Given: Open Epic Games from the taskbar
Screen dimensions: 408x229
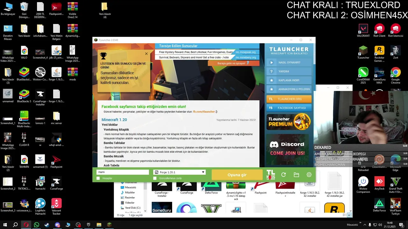Looking at the screenshot, I should pos(89,225).
